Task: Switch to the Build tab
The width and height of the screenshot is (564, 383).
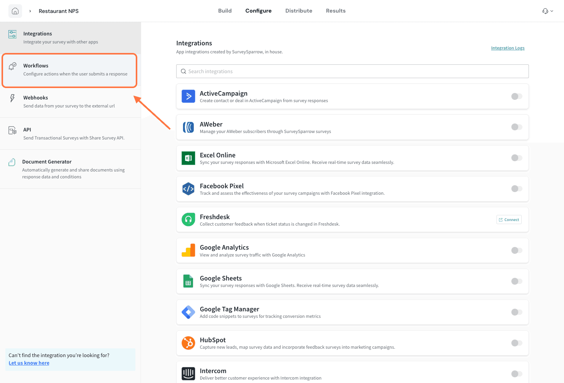Action: 225,11
